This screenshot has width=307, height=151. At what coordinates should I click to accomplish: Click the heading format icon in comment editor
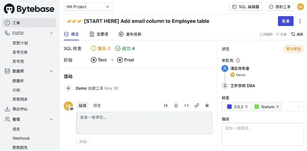click(x=166, y=106)
